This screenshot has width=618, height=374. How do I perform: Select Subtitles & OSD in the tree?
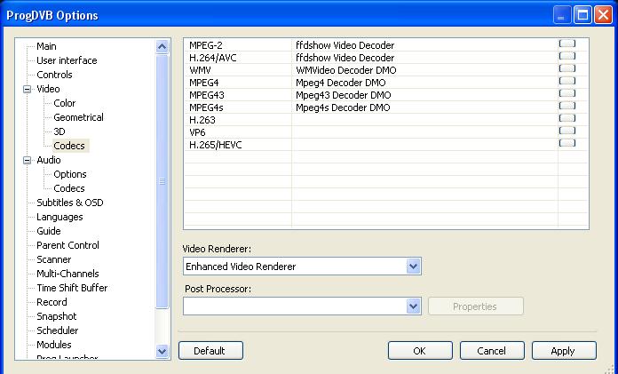tap(69, 203)
